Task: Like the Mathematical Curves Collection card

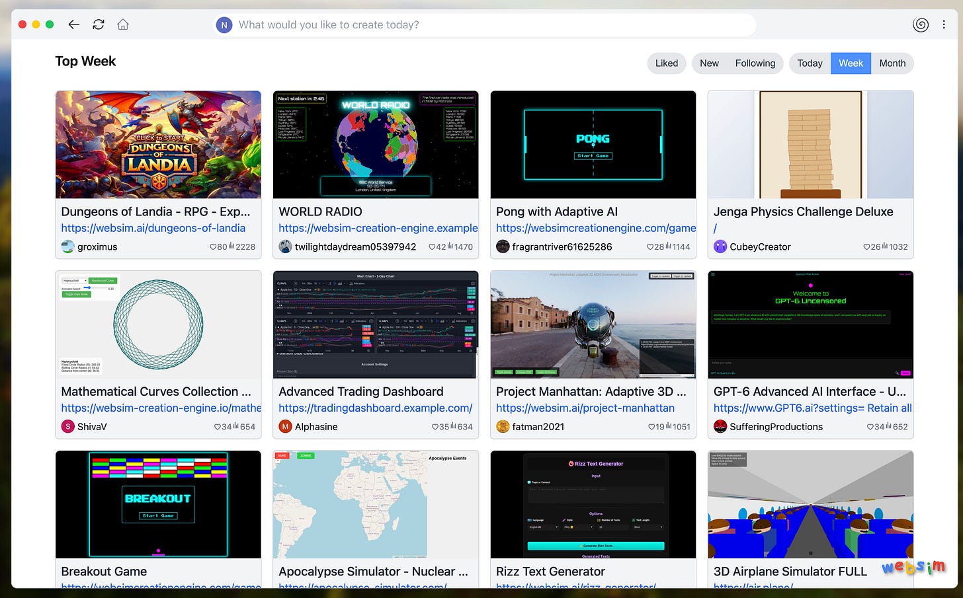Action: click(218, 427)
